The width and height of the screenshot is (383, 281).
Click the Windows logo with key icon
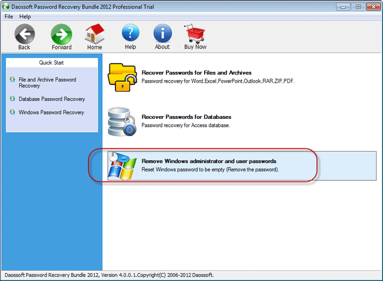coord(122,166)
